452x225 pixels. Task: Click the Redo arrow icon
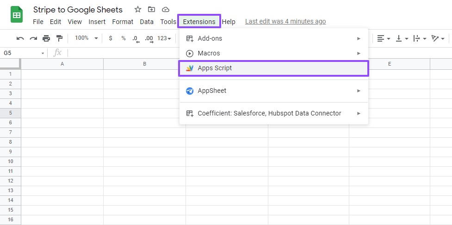(33, 38)
